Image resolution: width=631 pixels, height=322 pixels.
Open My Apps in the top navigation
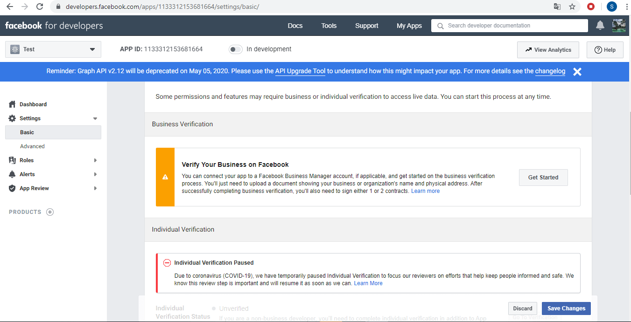409,26
